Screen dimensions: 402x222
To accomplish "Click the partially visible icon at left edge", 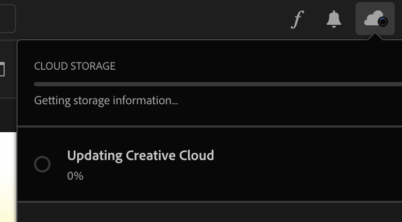I will [x=2, y=69].
